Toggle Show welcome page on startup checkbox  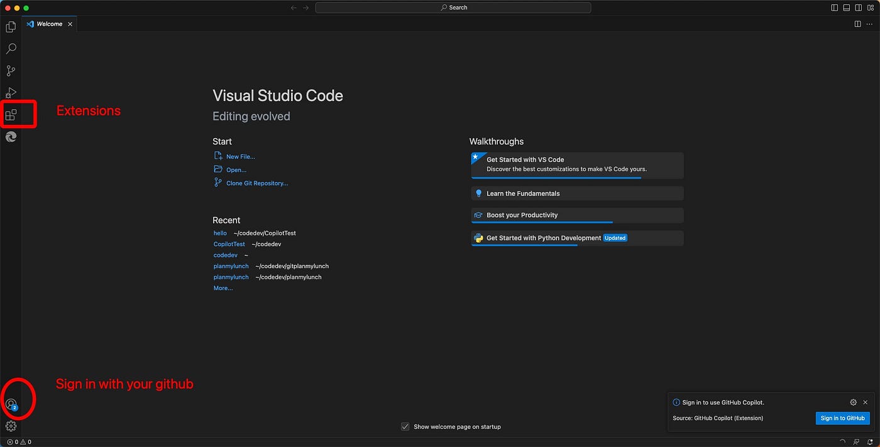point(405,426)
